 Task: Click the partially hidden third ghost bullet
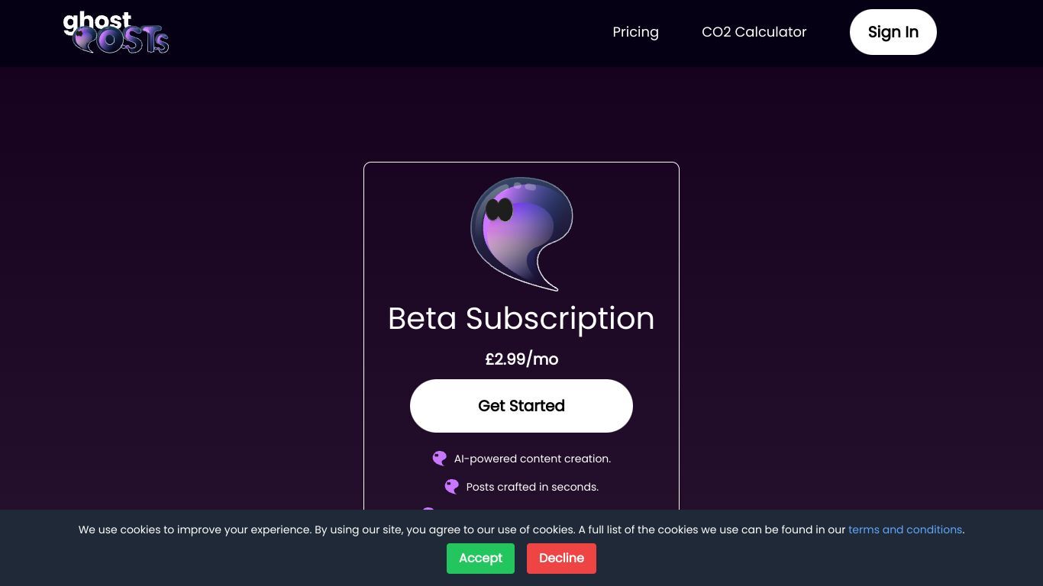428,509
